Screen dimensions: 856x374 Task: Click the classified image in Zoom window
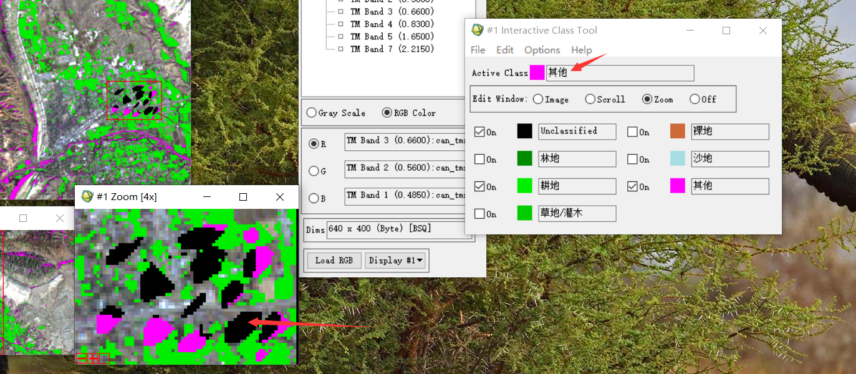coord(186,287)
